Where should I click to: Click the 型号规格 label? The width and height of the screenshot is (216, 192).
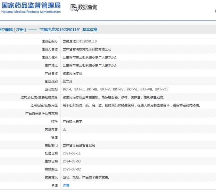pos(51,89)
